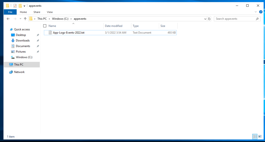Click the Properties icon in title bar

click(15, 6)
